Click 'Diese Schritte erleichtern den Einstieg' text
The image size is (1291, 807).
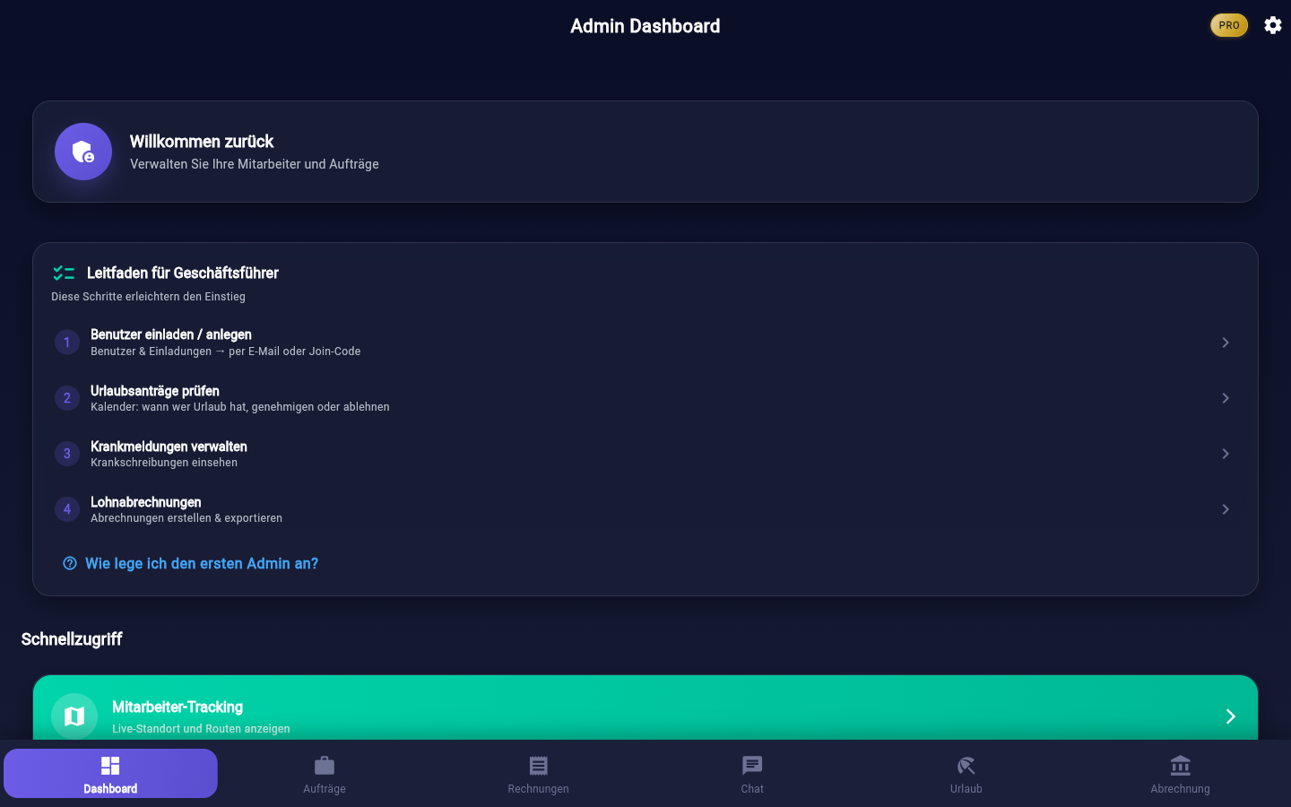pos(148,297)
